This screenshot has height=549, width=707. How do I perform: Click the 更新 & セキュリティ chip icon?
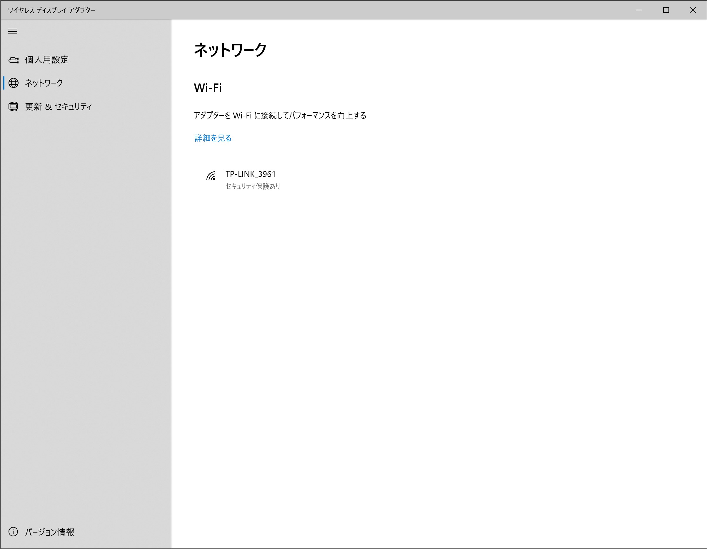(x=13, y=106)
